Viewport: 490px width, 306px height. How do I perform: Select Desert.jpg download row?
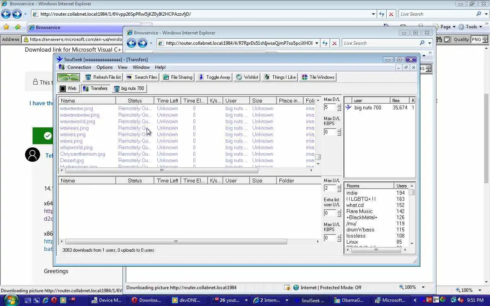tap(72, 160)
